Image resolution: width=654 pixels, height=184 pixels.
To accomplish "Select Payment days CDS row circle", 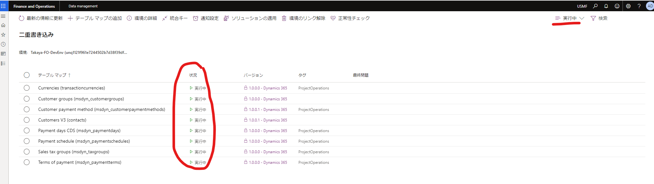I will click(x=27, y=130).
